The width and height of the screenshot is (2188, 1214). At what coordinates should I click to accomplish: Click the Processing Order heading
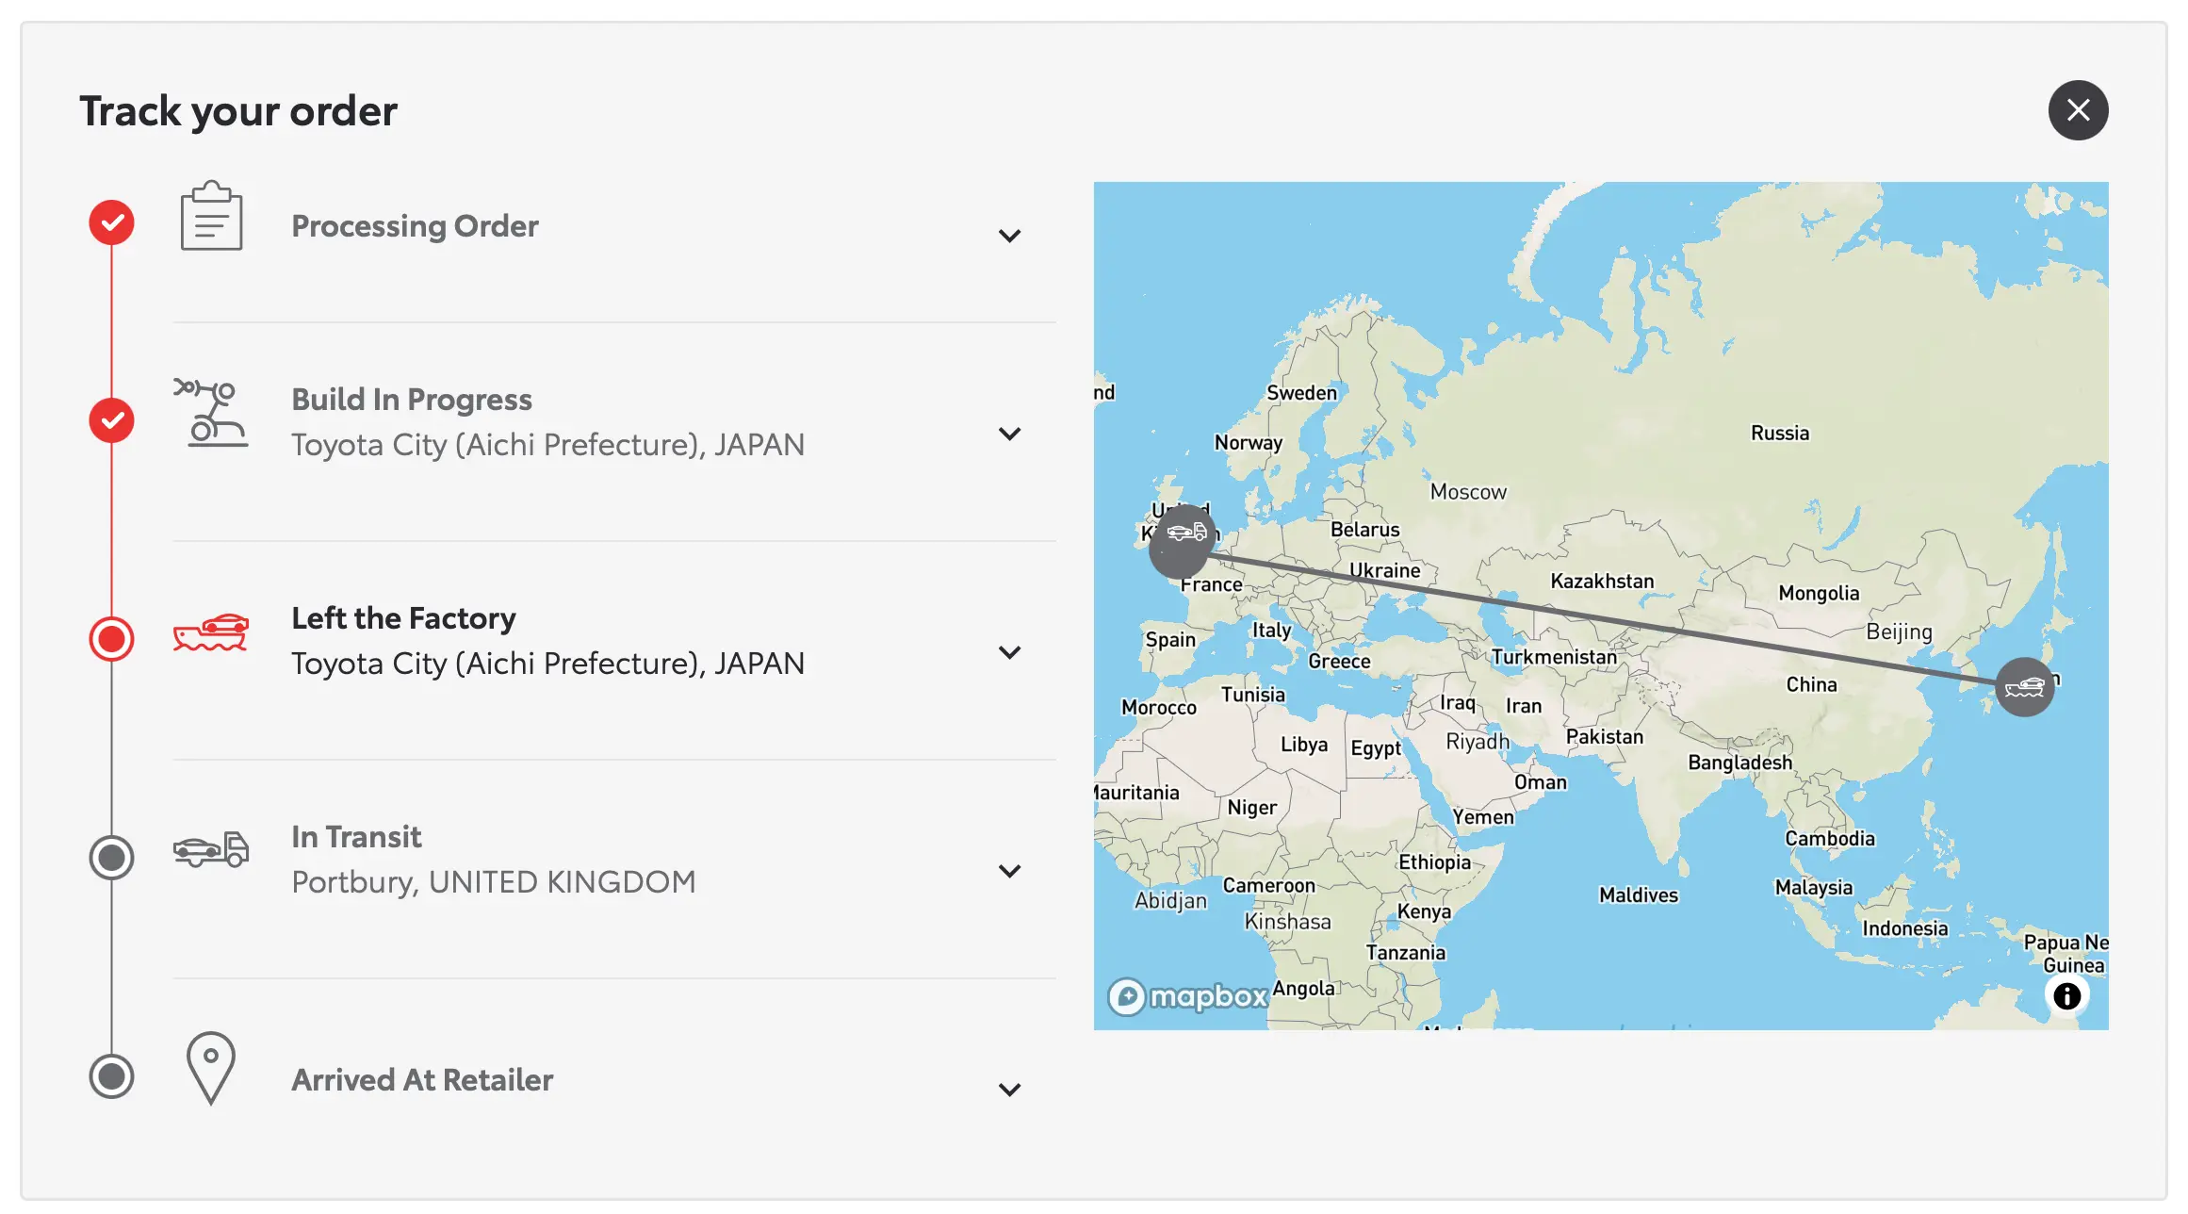[415, 226]
